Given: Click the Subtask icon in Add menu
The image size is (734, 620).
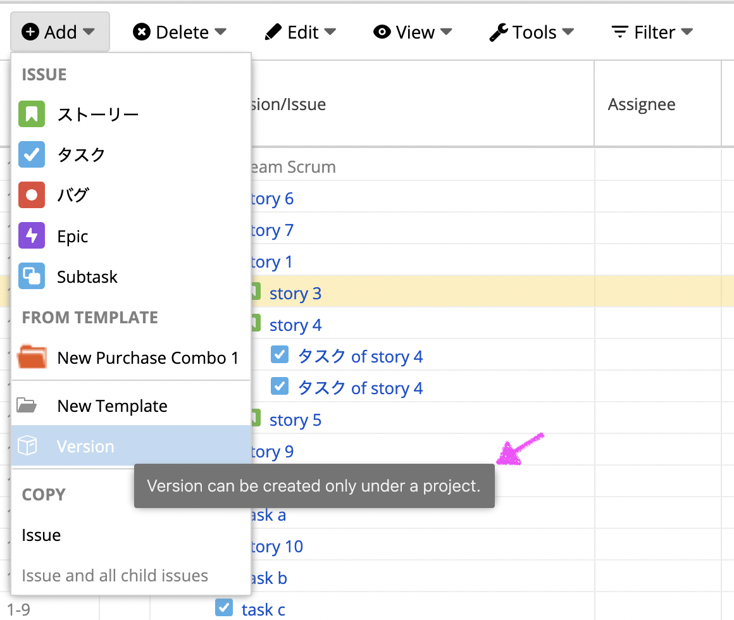Looking at the screenshot, I should point(31,276).
